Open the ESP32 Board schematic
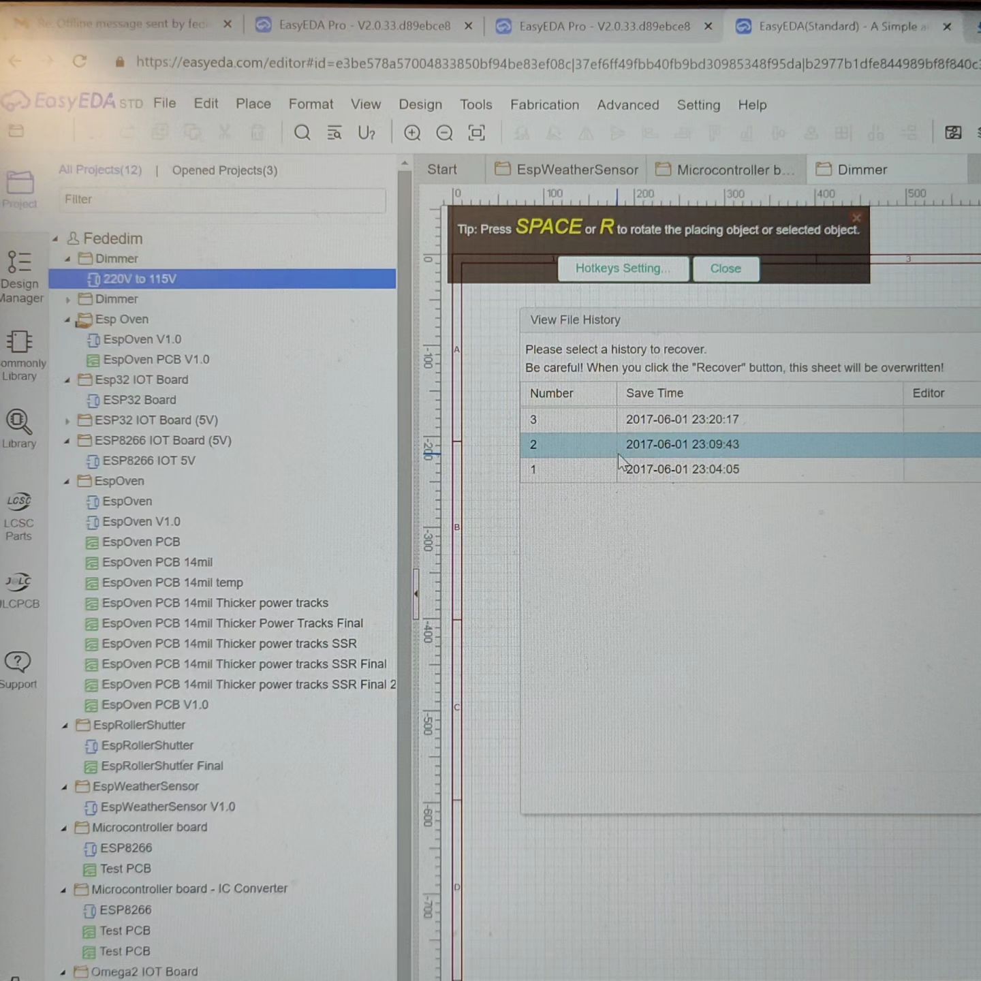Image resolution: width=981 pixels, height=981 pixels. [140, 401]
